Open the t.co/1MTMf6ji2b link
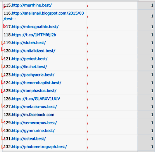This screenshot has width=155, height=152. [34, 35]
